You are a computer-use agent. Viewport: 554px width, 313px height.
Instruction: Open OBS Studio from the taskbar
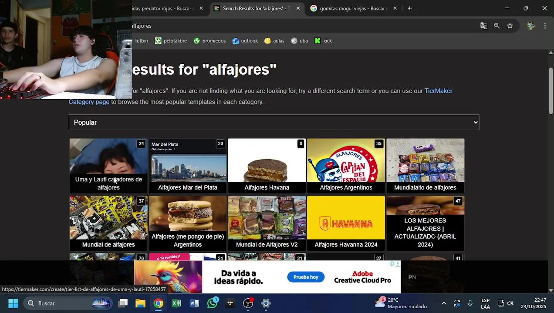coord(248,303)
